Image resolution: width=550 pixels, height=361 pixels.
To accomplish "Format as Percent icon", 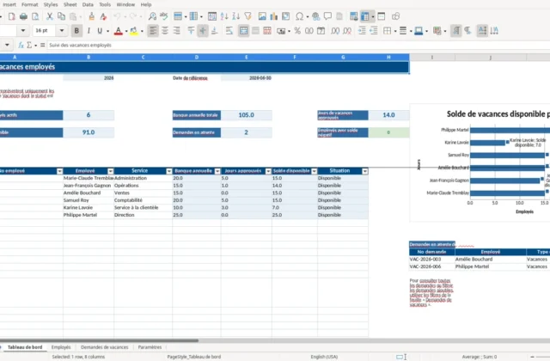I will [x=297, y=31].
